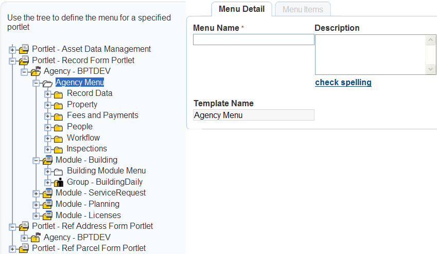Open the Menu Items tab

pos(303,9)
